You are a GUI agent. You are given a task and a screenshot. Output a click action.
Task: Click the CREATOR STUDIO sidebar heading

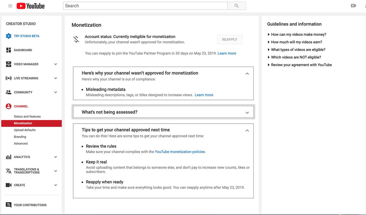[21, 24]
